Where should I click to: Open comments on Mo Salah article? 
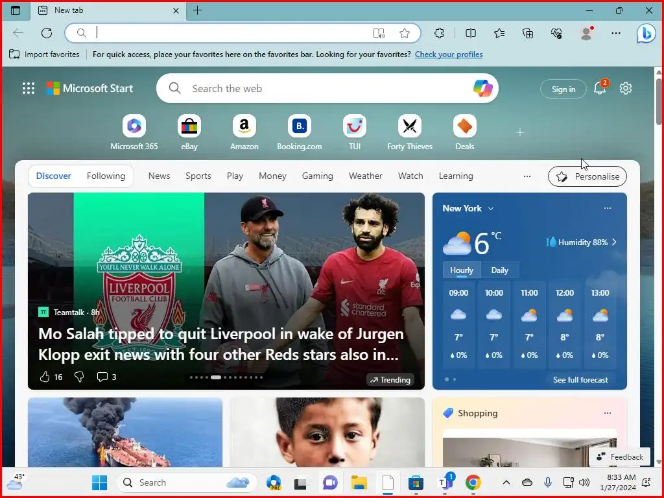pos(107,377)
